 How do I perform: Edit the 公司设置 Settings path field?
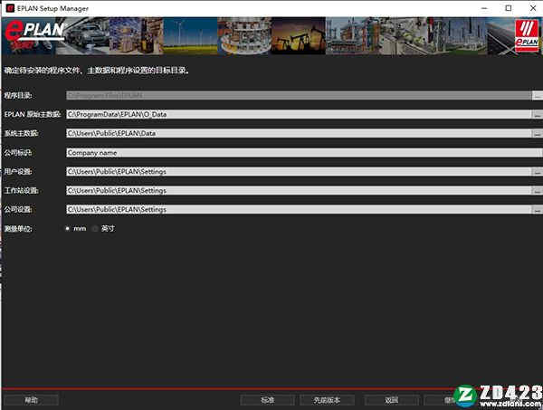[x=299, y=209]
